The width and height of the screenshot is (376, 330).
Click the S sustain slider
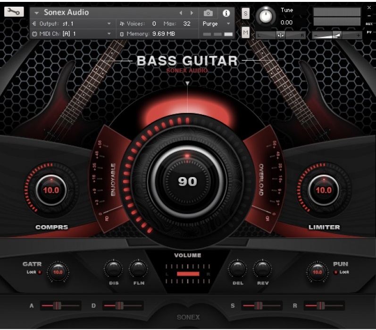point(262,306)
